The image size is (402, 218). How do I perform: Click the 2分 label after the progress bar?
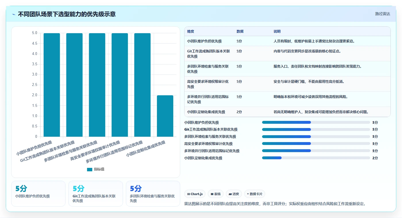(x=375, y=158)
